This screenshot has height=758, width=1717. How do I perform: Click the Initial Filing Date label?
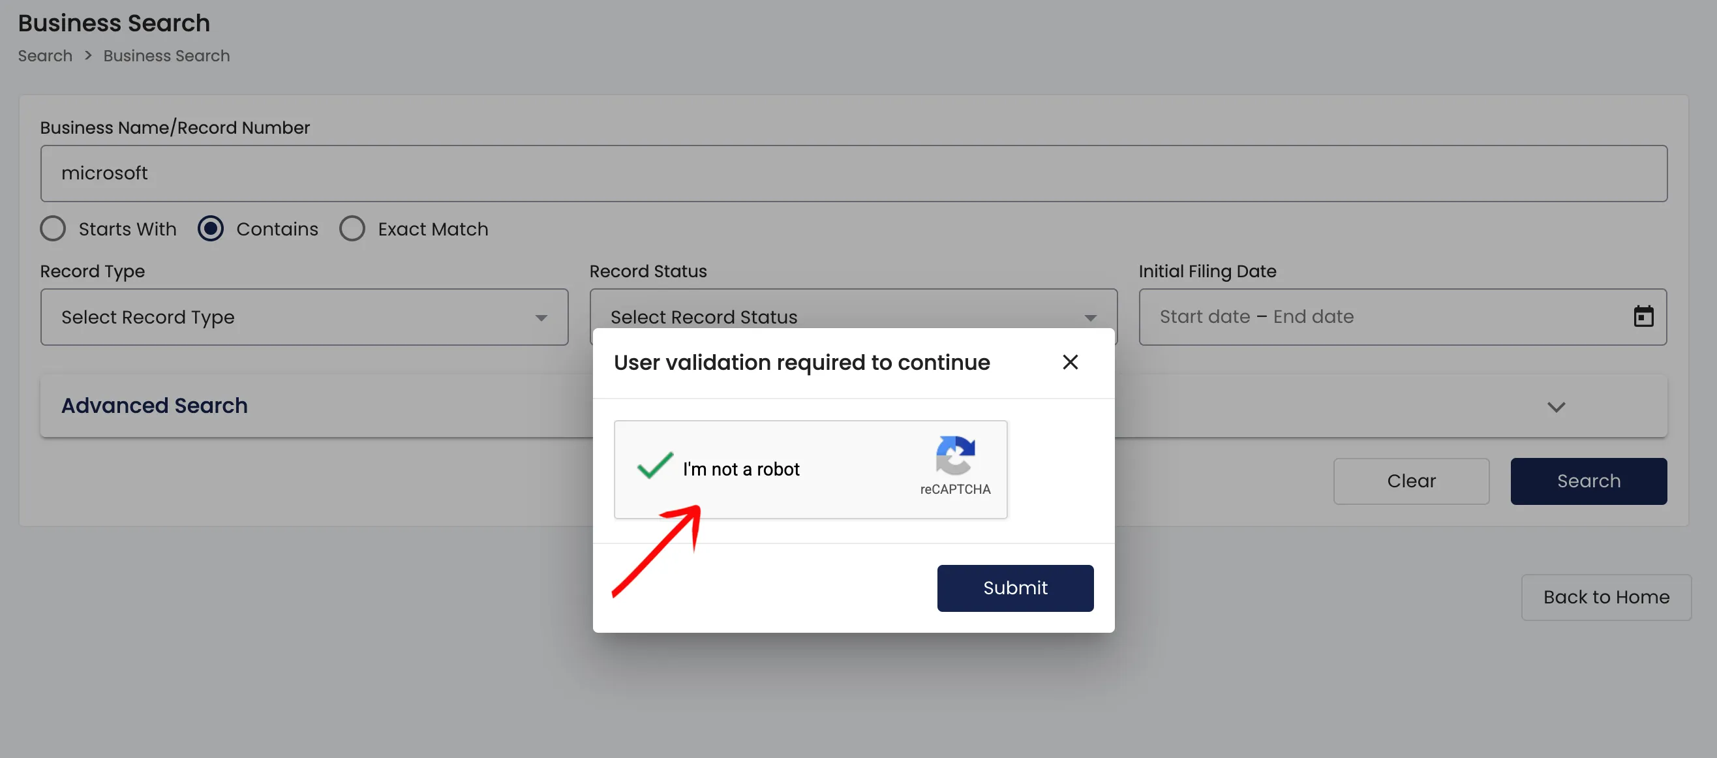1207,271
